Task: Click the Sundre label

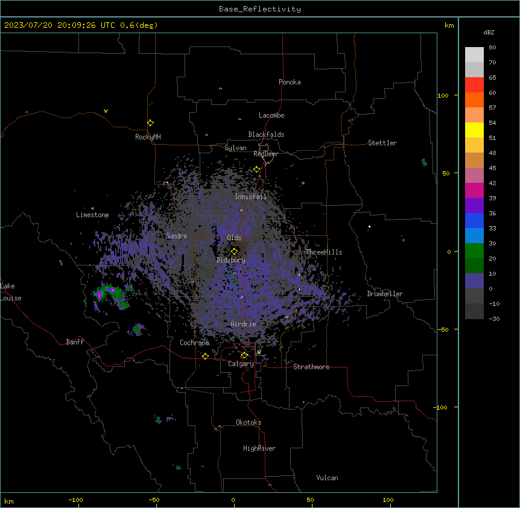Action: click(x=176, y=236)
